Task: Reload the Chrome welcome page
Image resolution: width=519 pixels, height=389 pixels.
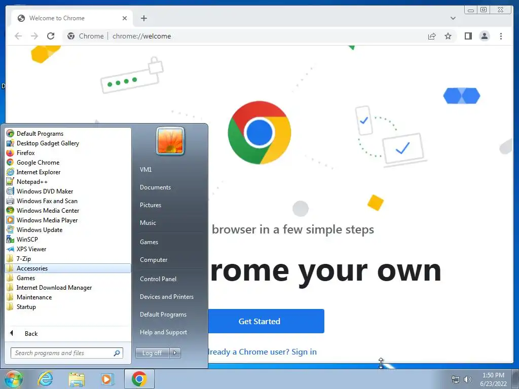Action: coord(51,36)
